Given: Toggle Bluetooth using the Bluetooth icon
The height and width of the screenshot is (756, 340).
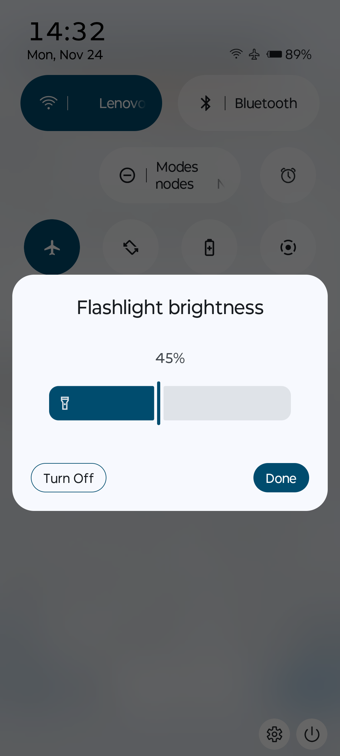Looking at the screenshot, I should tap(206, 103).
